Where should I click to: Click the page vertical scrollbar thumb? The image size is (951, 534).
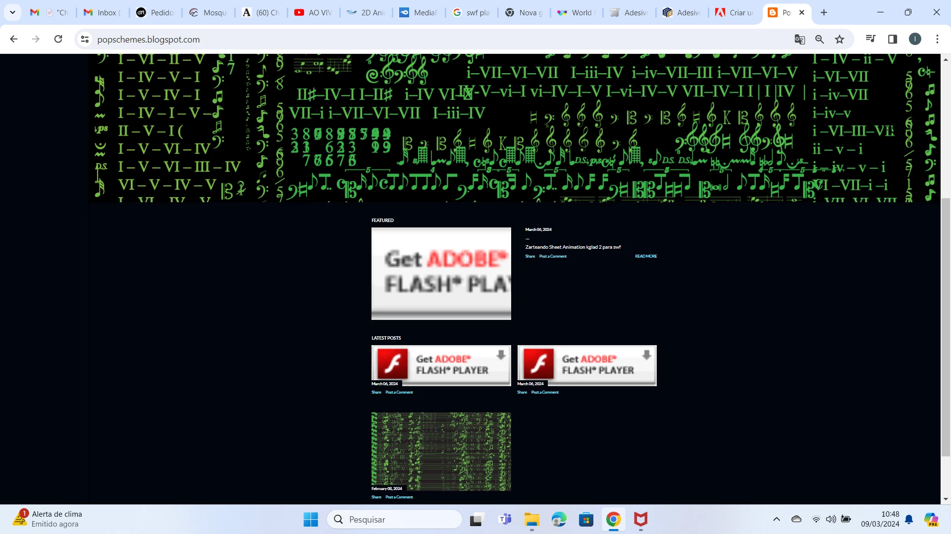click(946, 326)
